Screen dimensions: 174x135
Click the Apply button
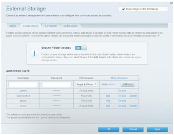pos(157,129)
